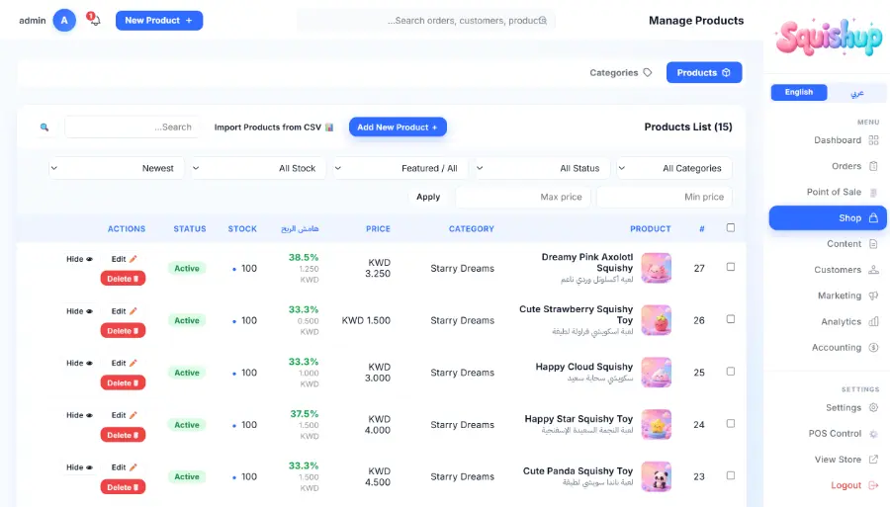
Task: Click the admin avatar circle
Action: coord(64,21)
